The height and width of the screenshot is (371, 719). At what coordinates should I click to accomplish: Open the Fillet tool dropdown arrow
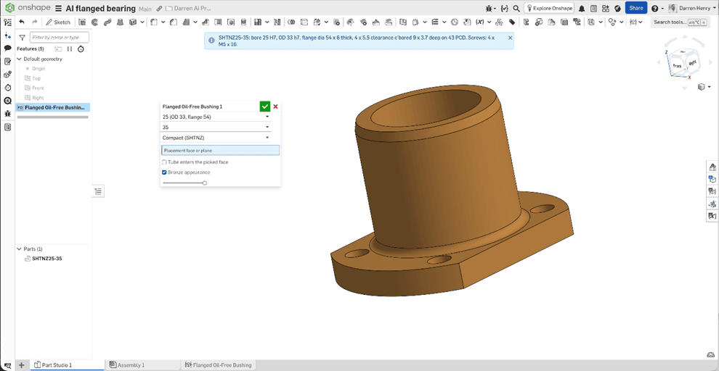163,22
